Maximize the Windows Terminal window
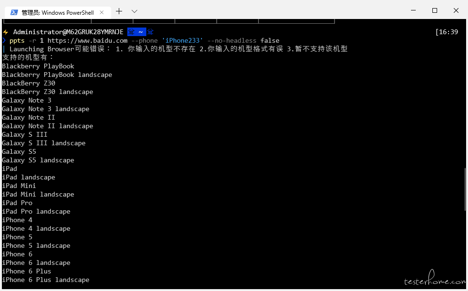Screen dimensions: 468x291 [435, 10]
